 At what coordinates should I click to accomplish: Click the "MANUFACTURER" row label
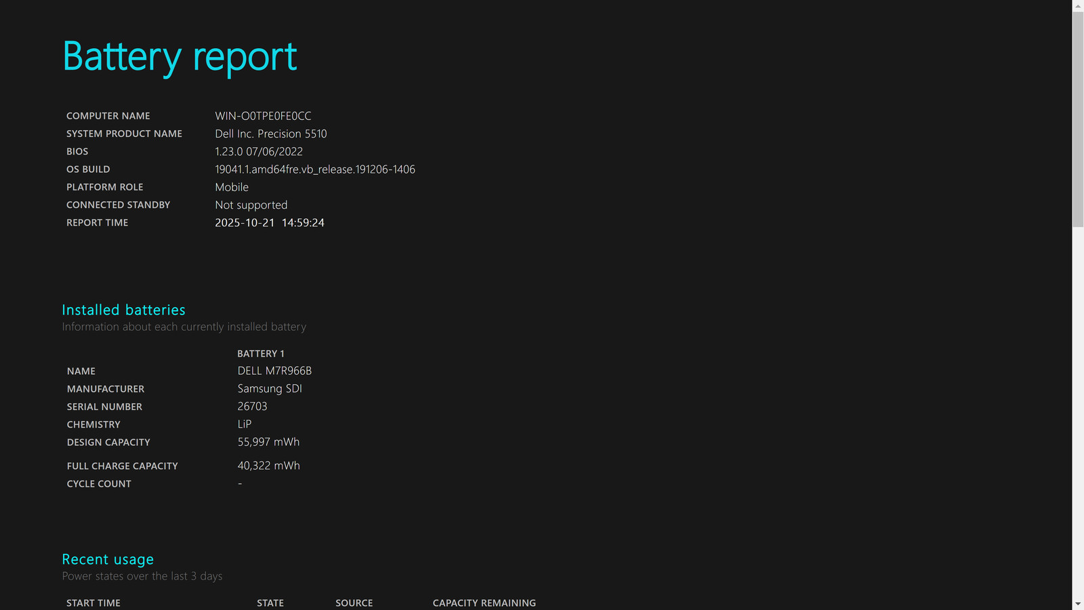click(x=106, y=389)
